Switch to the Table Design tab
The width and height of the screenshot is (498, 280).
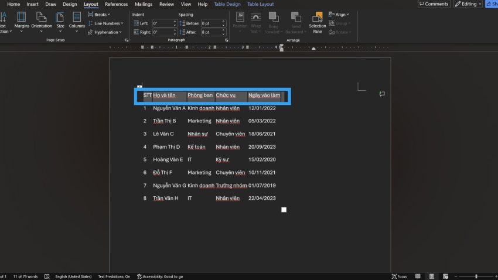(x=227, y=4)
